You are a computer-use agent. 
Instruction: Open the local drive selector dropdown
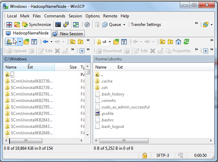[x=20, y=42]
